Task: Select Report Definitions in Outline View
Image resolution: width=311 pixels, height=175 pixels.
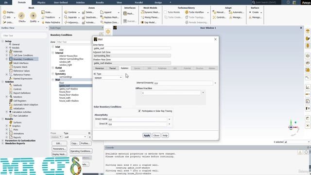Action: pos(22,93)
